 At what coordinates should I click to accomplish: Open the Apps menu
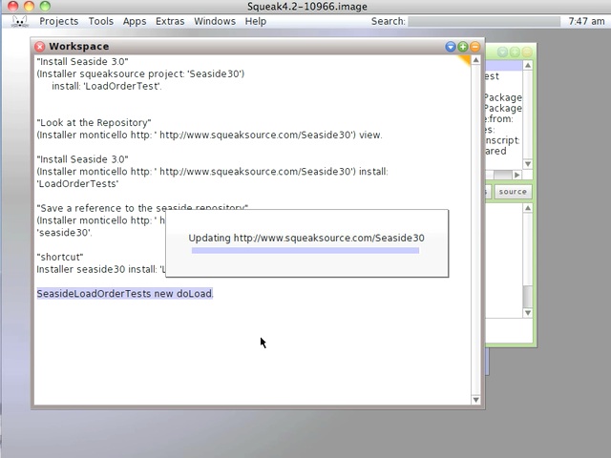[135, 21]
